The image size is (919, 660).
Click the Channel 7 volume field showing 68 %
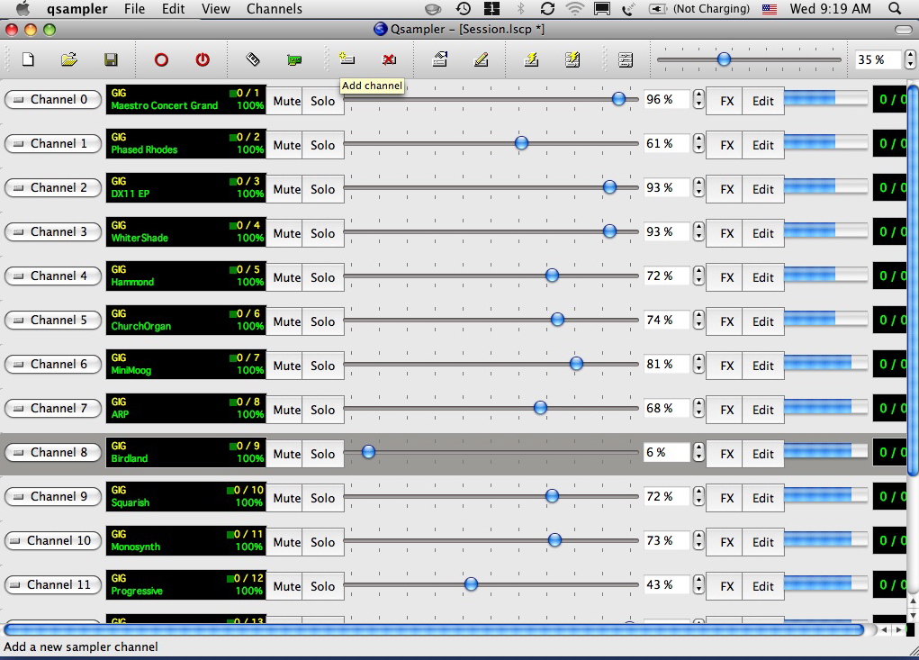666,408
